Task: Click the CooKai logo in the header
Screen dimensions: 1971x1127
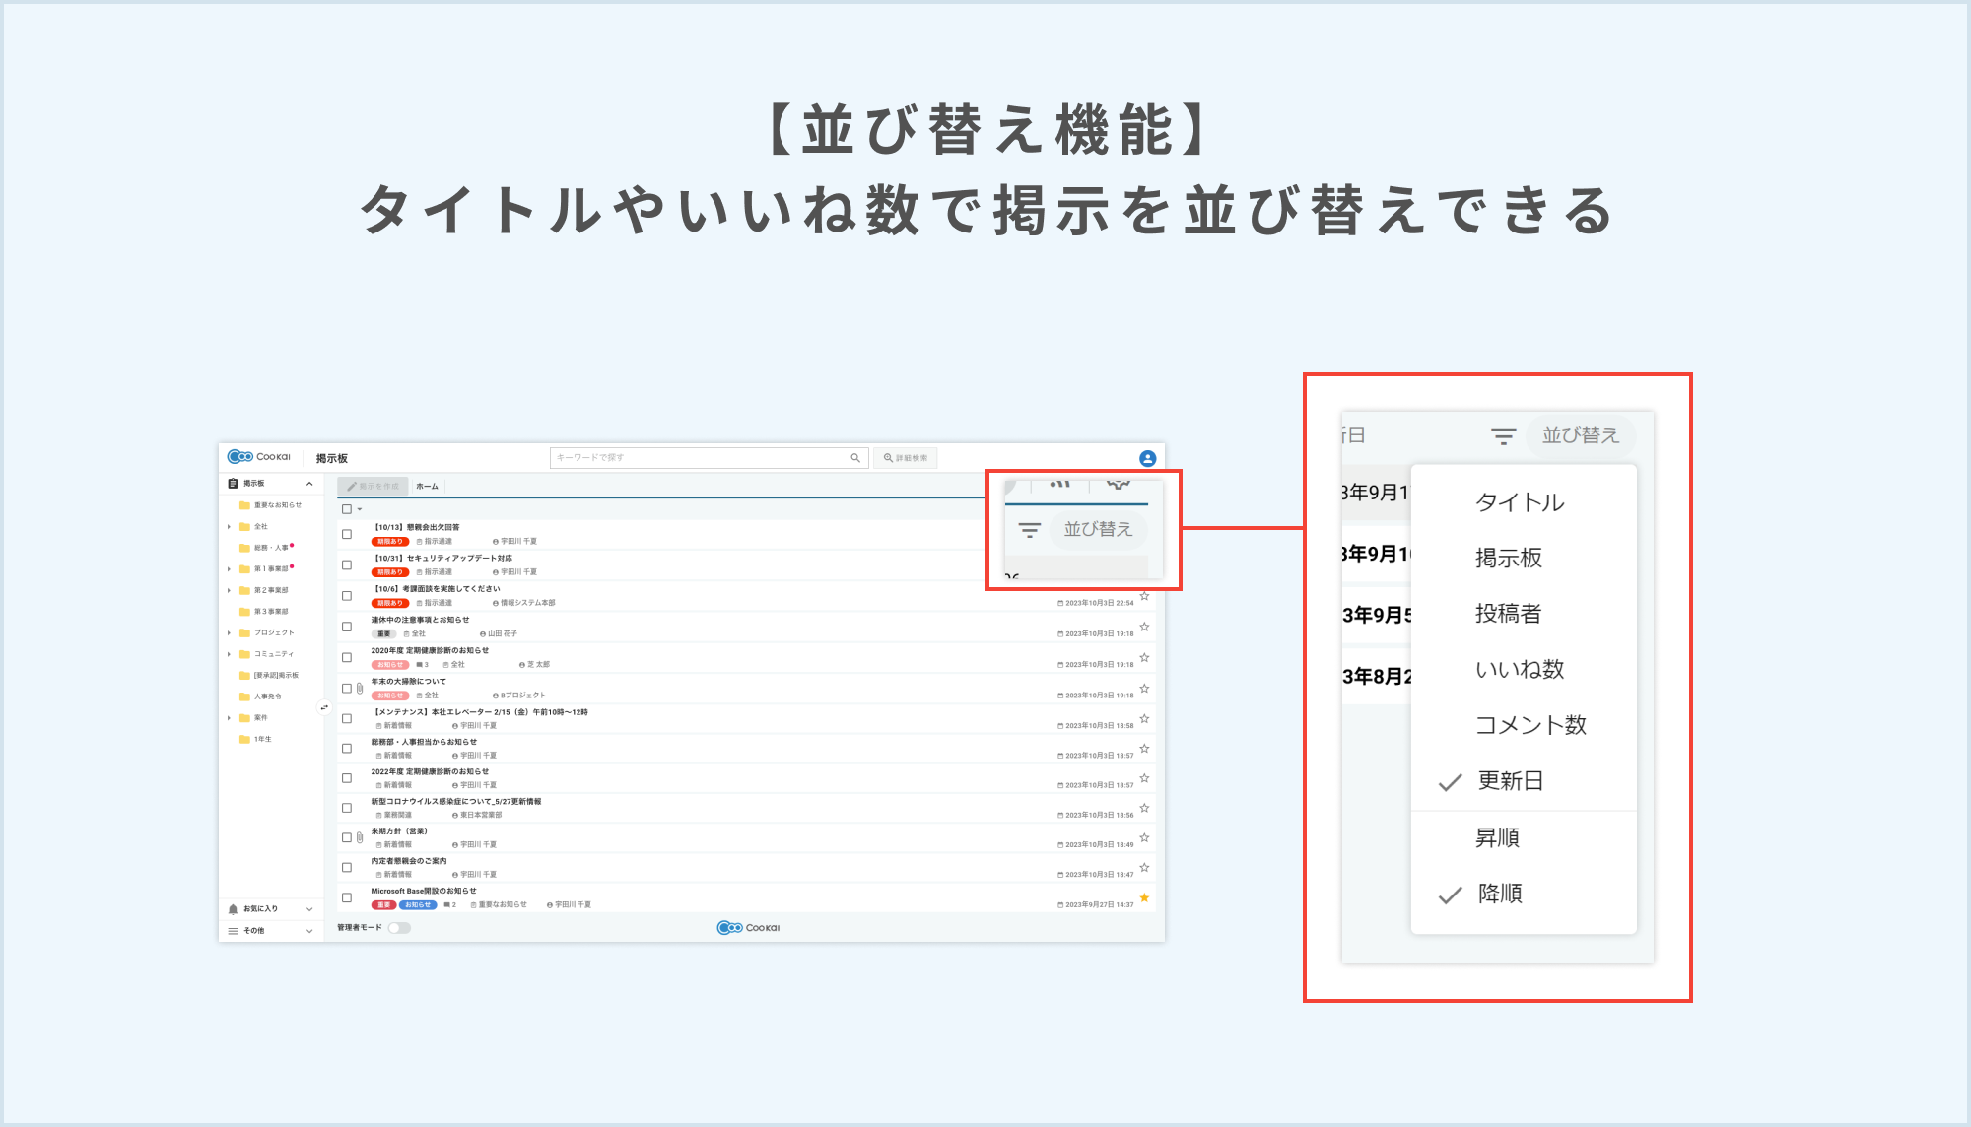Action: click(259, 457)
